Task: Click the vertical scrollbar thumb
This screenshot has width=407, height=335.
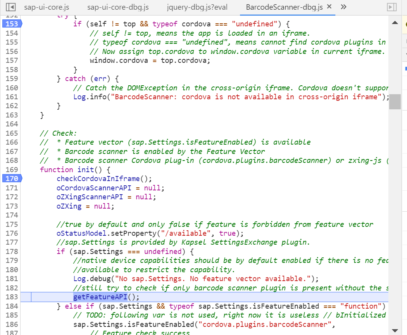Action: coord(395,102)
